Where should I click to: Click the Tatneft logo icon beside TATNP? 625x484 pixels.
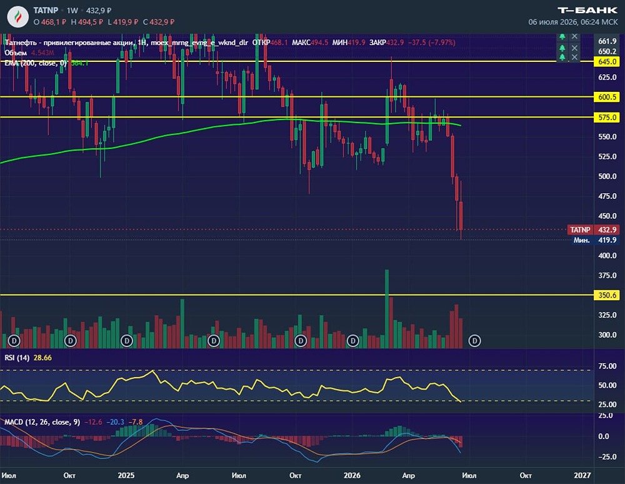[x=18, y=16]
